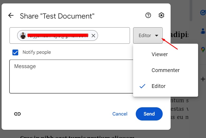Select Commenter from role menu
Image resolution: width=206 pixels, height=138 pixels.
click(x=166, y=70)
